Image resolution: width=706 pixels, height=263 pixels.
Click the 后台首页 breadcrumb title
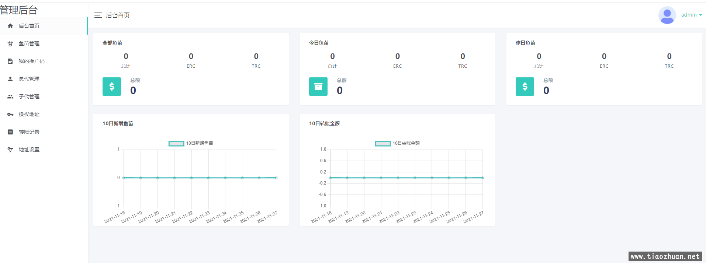click(118, 15)
